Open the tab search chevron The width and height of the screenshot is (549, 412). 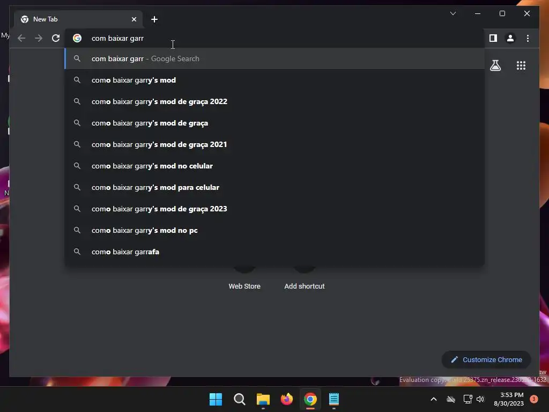click(x=453, y=13)
